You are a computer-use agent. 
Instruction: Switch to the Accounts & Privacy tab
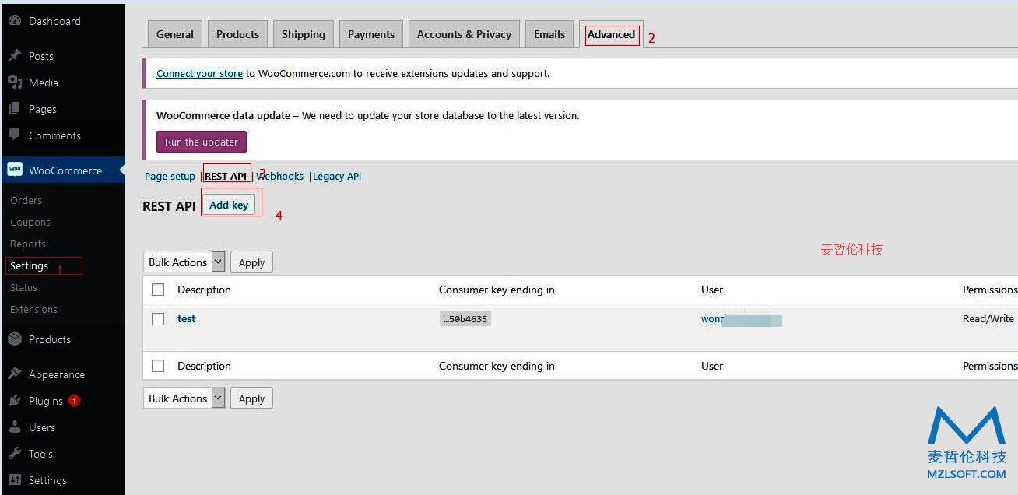(464, 34)
